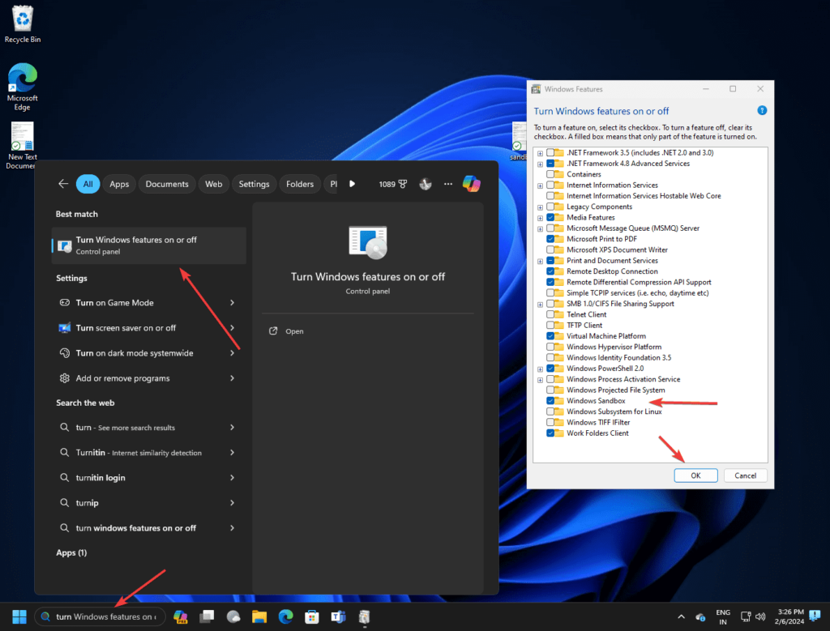Click OK in Windows Features dialog
Image resolution: width=830 pixels, height=631 pixels.
pyautogui.click(x=695, y=475)
